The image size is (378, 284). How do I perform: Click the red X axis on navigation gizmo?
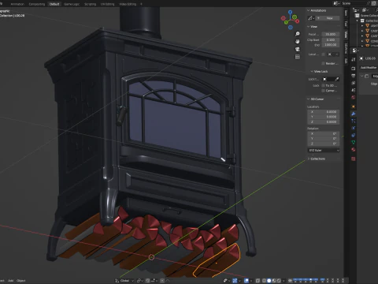click(x=298, y=21)
